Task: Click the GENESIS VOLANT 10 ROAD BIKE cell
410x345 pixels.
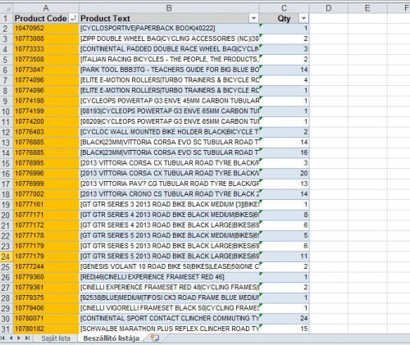Action: (169, 266)
